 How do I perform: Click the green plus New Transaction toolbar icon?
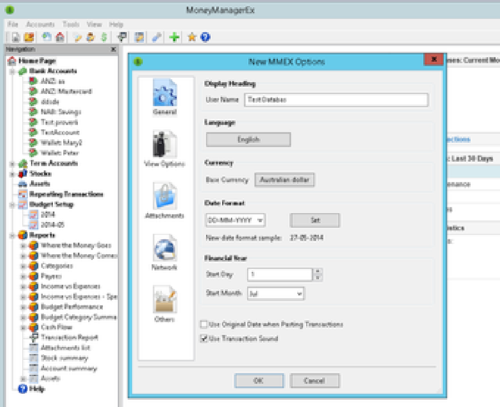[x=174, y=37]
